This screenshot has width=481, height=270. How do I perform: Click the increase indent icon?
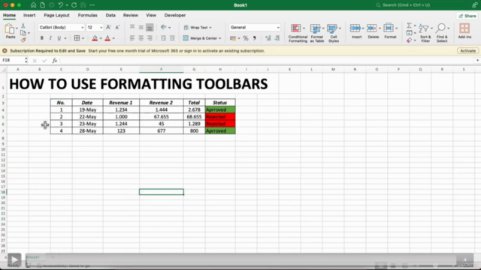pyautogui.click(x=172, y=38)
